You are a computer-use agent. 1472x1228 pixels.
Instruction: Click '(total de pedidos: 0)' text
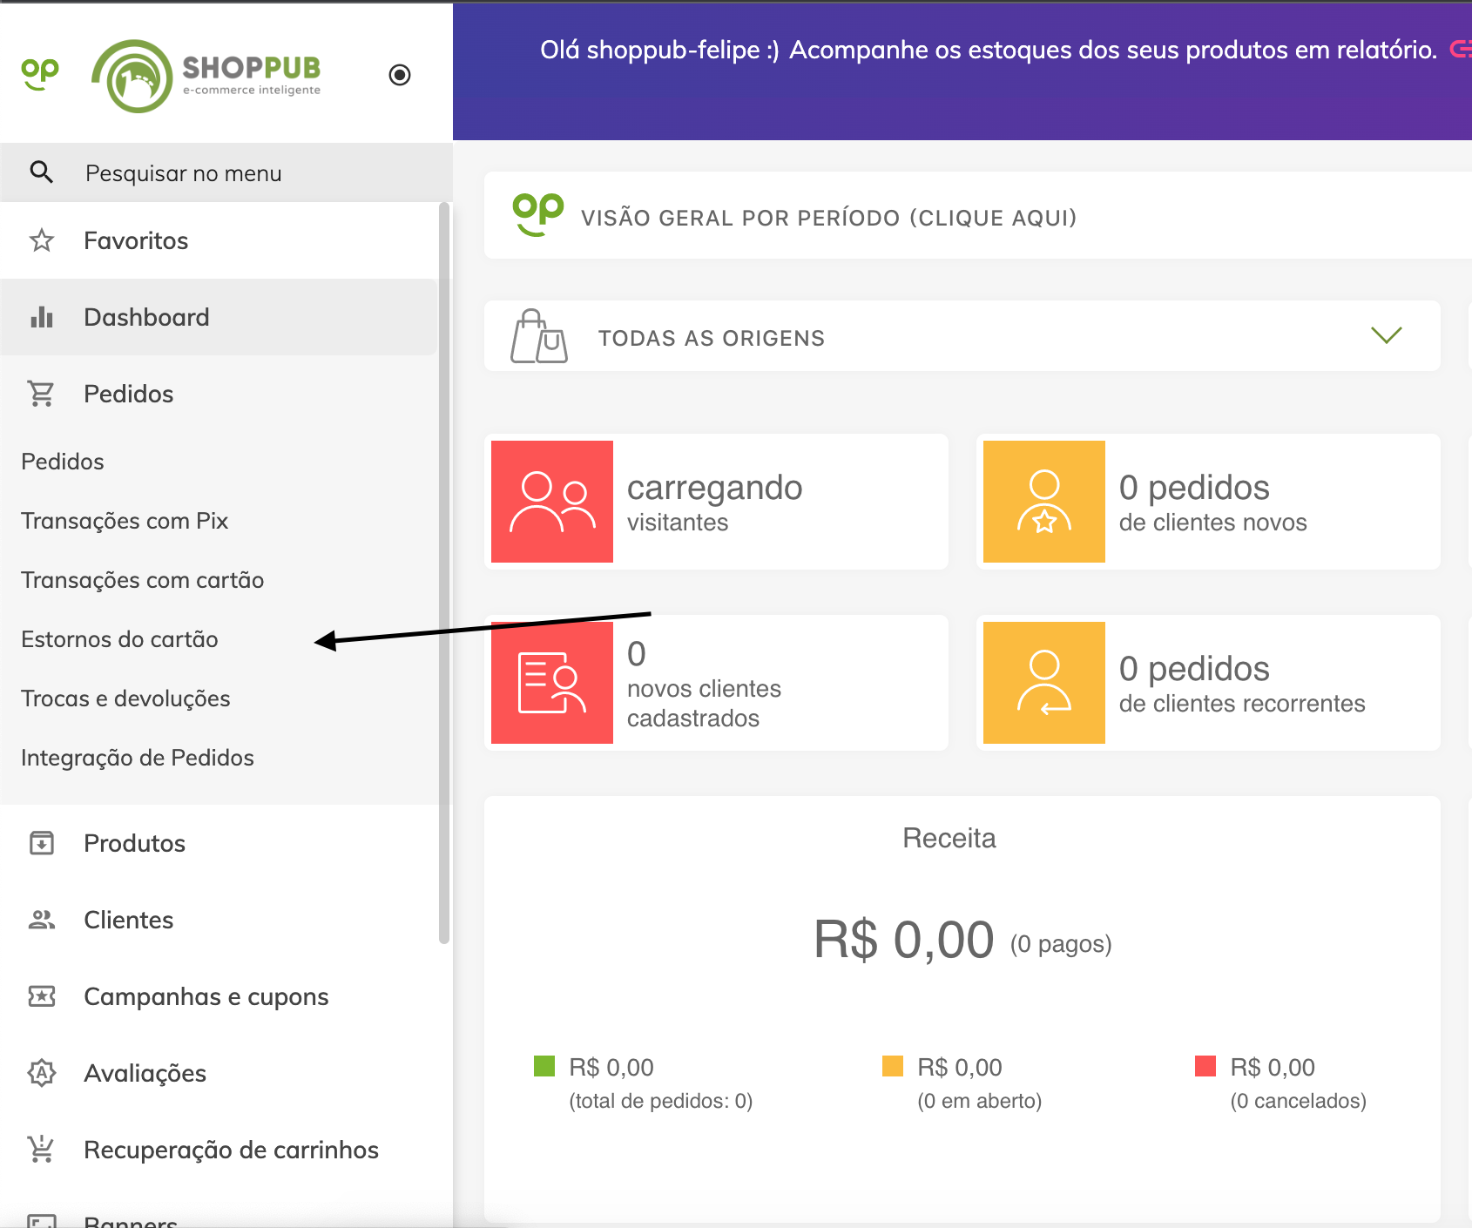[x=661, y=1101]
